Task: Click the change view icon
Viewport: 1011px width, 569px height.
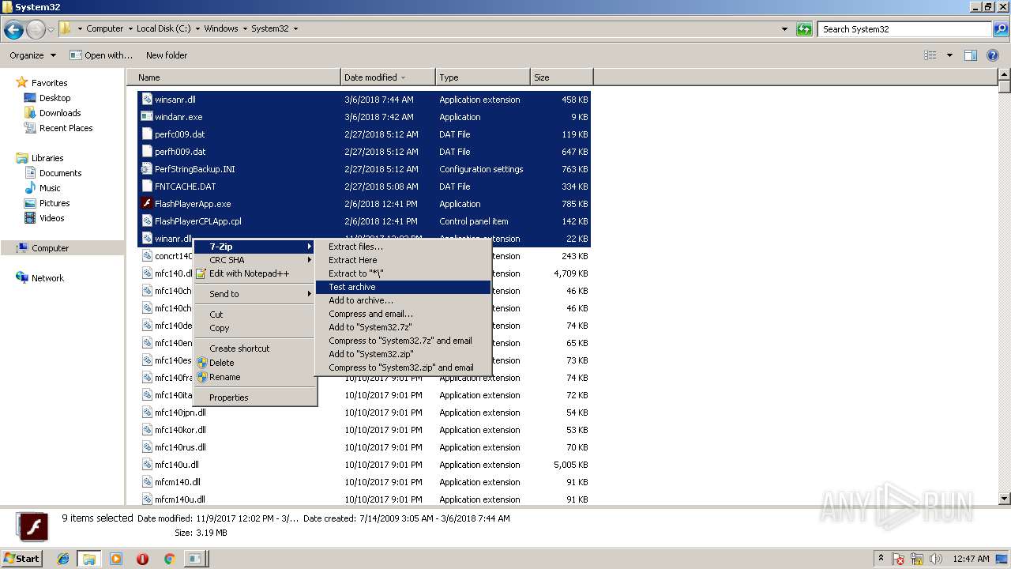Action: pyautogui.click(x=930, y=55)
